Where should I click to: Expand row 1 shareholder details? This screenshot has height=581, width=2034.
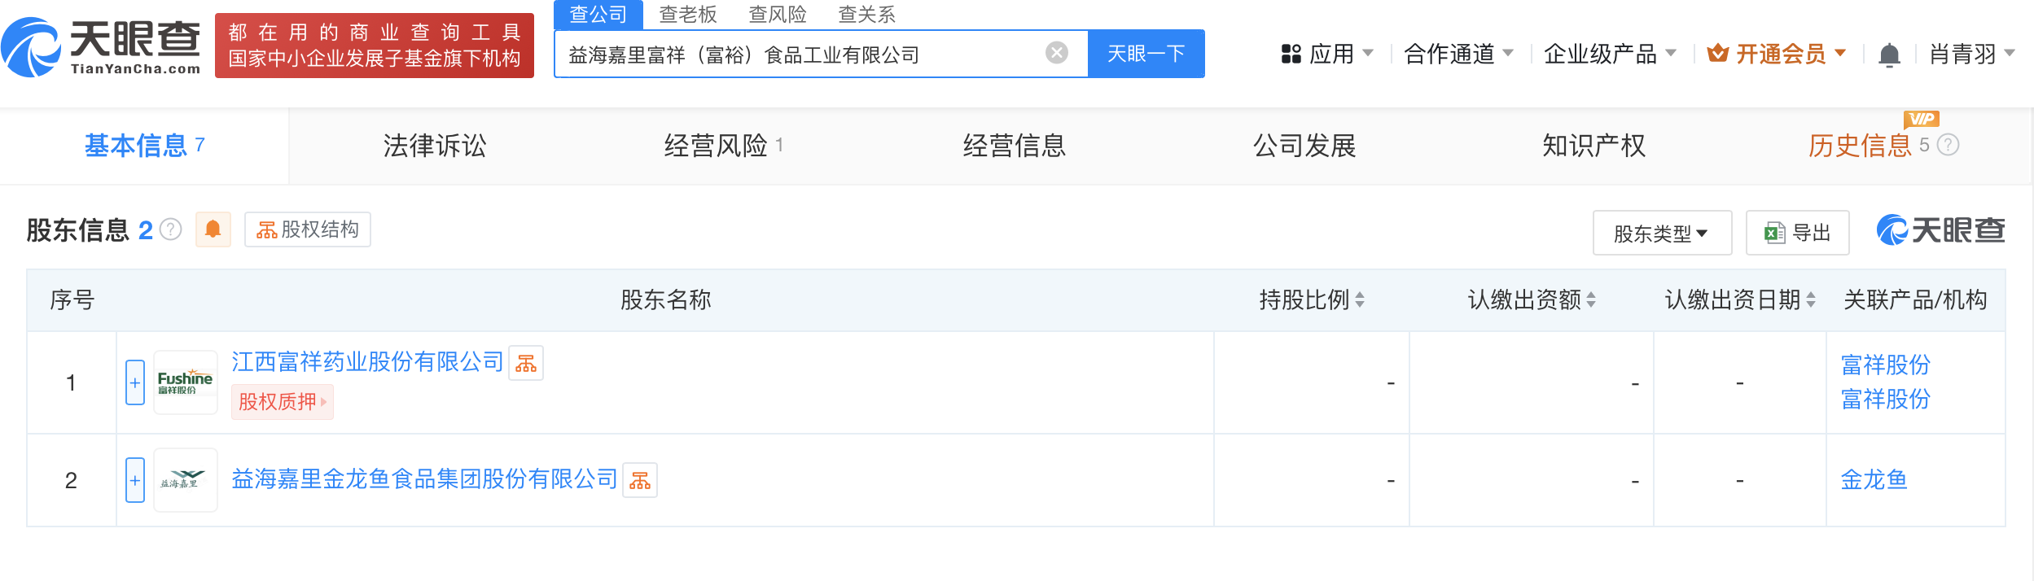pos(135,382)
